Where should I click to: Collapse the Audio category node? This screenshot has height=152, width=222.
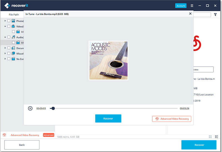5,37
